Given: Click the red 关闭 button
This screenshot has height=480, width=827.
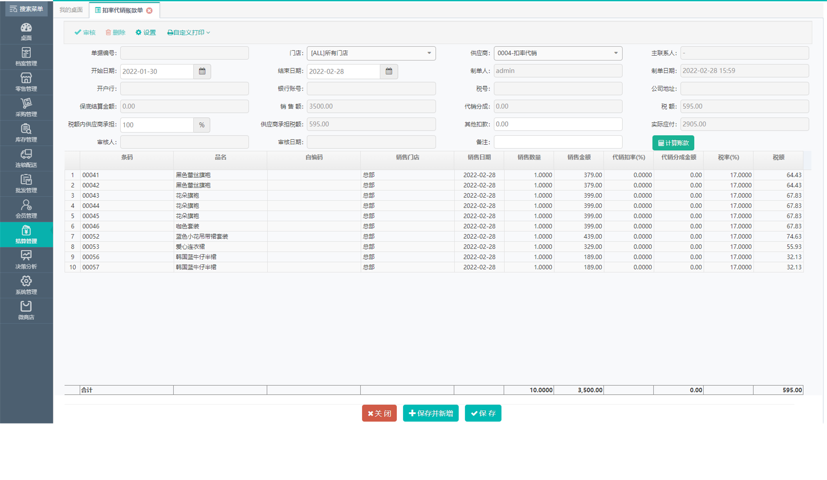Looking at the screenshot, I should pyautogui.click(x=379, y=413).
